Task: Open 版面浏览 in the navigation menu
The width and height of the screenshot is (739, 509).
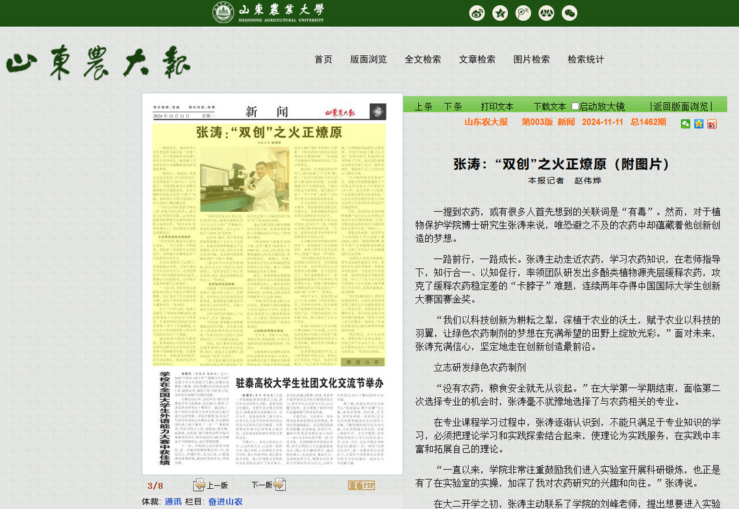Action: point(368,59)
